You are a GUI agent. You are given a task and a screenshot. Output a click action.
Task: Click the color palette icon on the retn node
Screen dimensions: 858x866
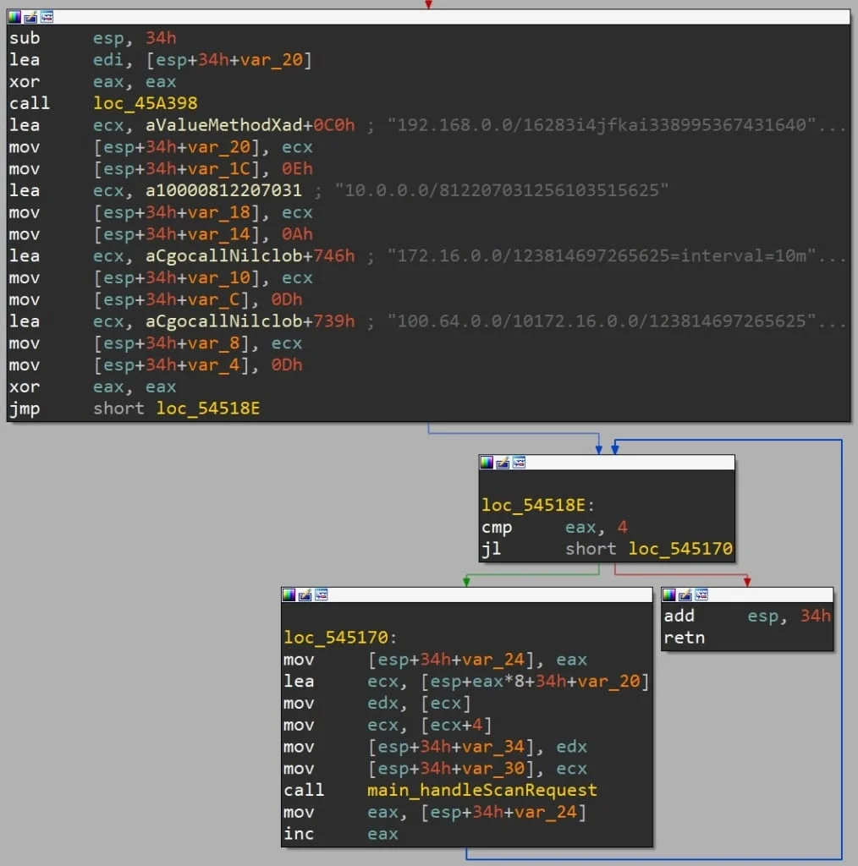(669, 595)
